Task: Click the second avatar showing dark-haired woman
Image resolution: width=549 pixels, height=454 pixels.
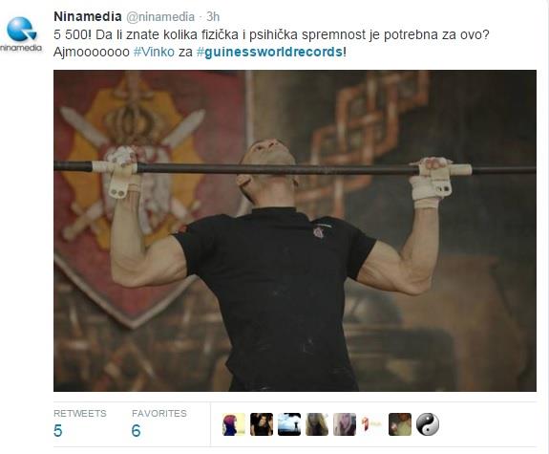Action: pos(262,424)
